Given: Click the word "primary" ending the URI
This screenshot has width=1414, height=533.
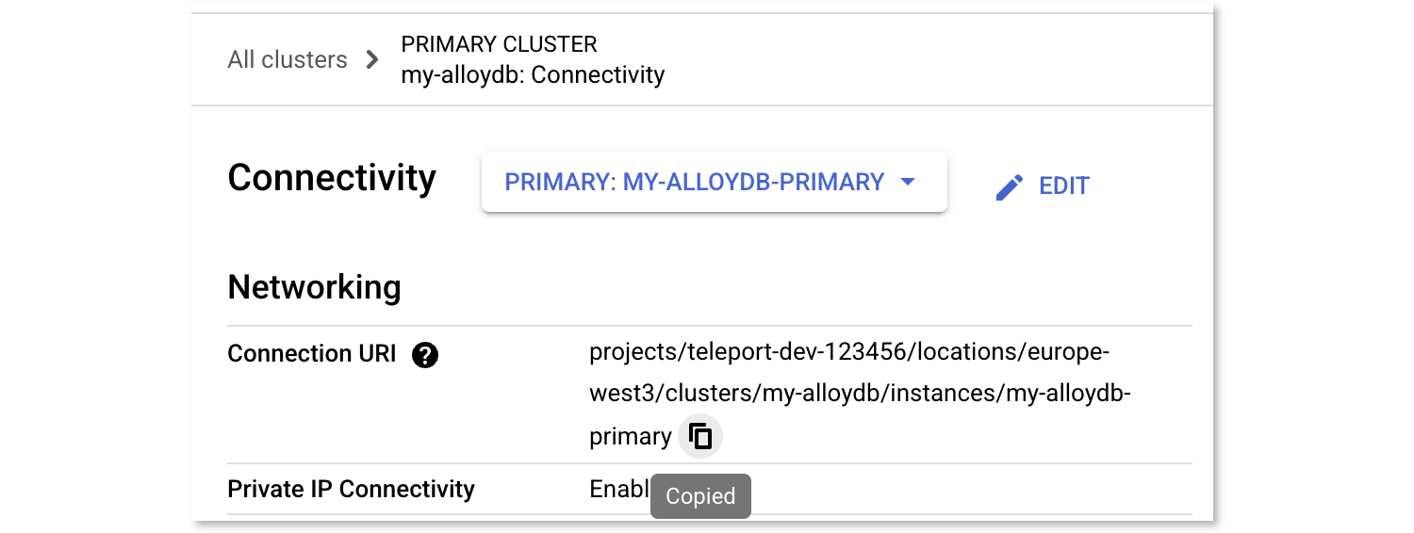Looking at the screenshot, I should (x=630, y=437).
